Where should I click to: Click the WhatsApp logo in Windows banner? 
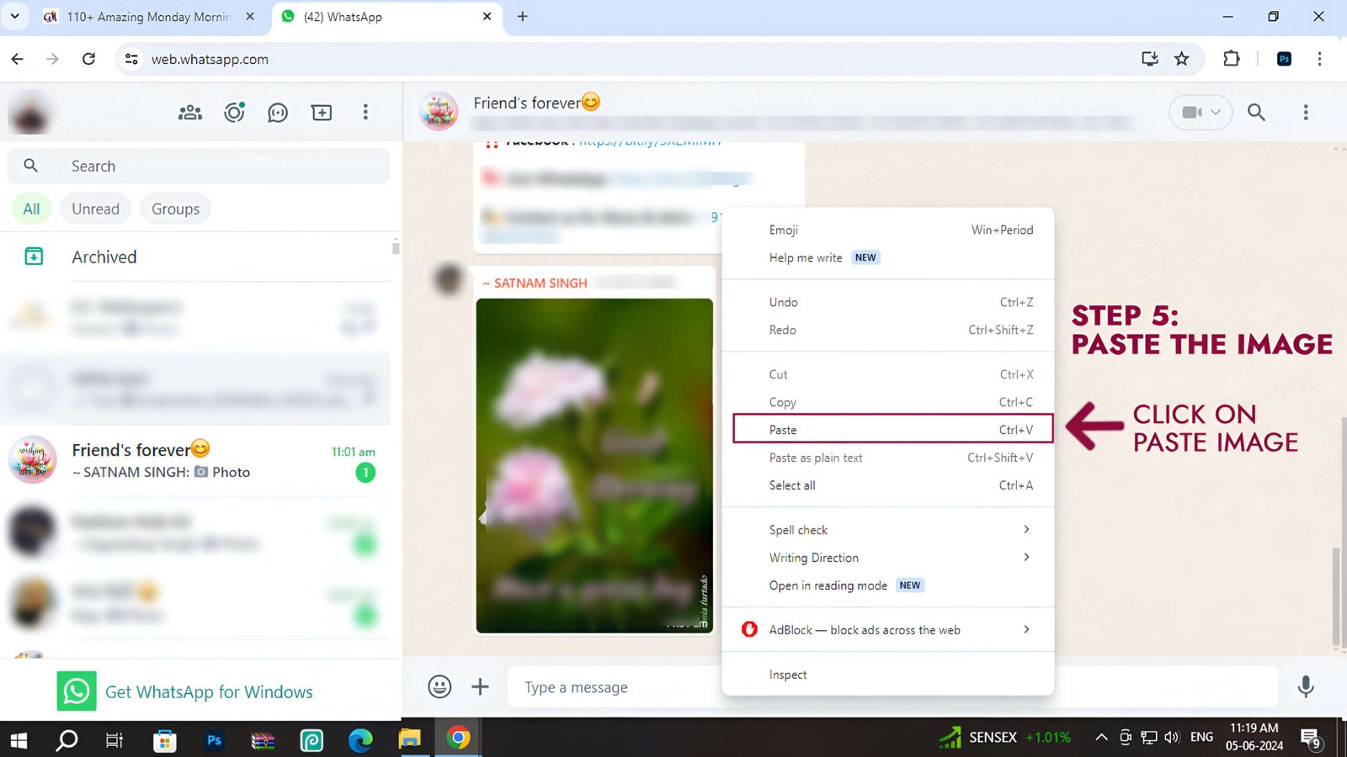point(77,691)
